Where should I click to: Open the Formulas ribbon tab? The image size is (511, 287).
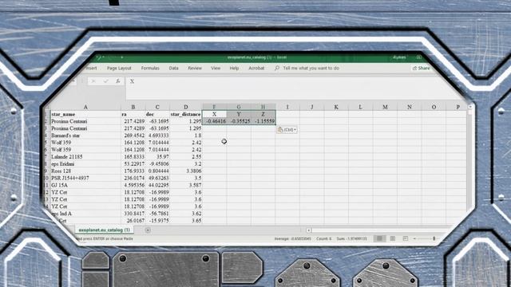150,68
